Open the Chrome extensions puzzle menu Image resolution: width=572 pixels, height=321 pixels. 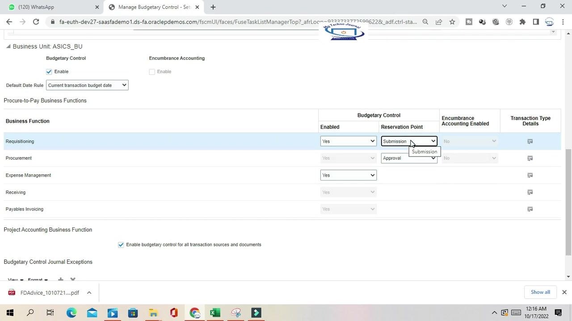tap(522, 21)
